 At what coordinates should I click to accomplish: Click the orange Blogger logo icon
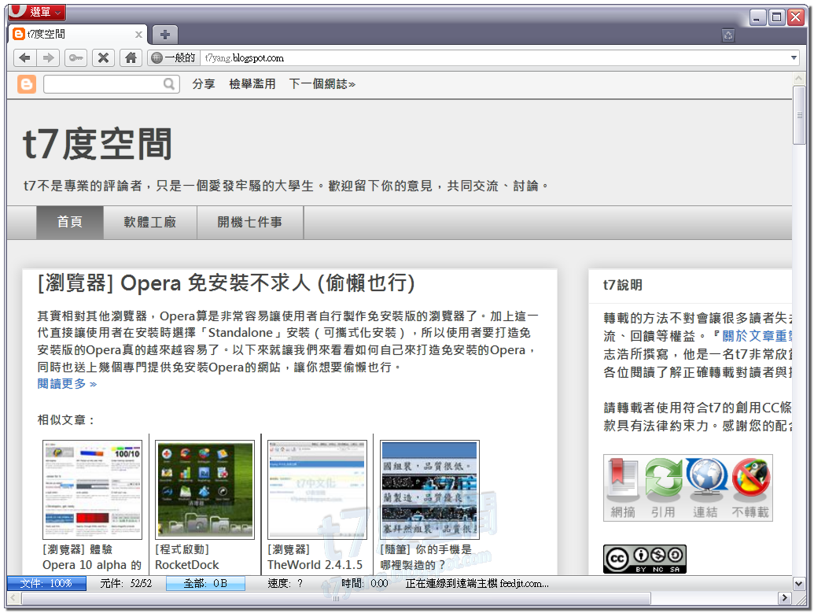point(27,83)
